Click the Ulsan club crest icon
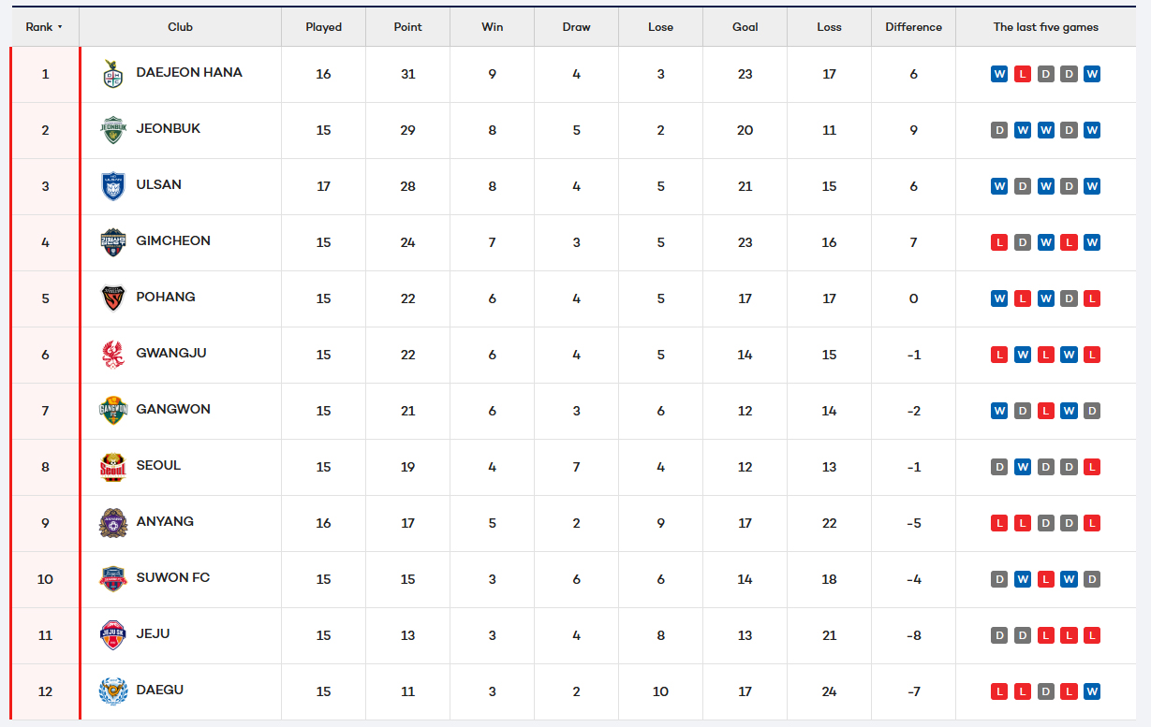Viewport: 1151px width, 727px height. [112, 186]
